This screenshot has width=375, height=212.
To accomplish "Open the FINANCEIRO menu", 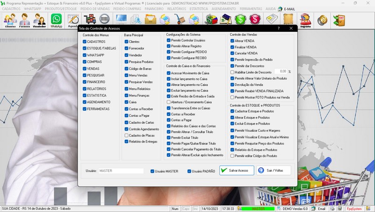I will (x=154, y=9).
